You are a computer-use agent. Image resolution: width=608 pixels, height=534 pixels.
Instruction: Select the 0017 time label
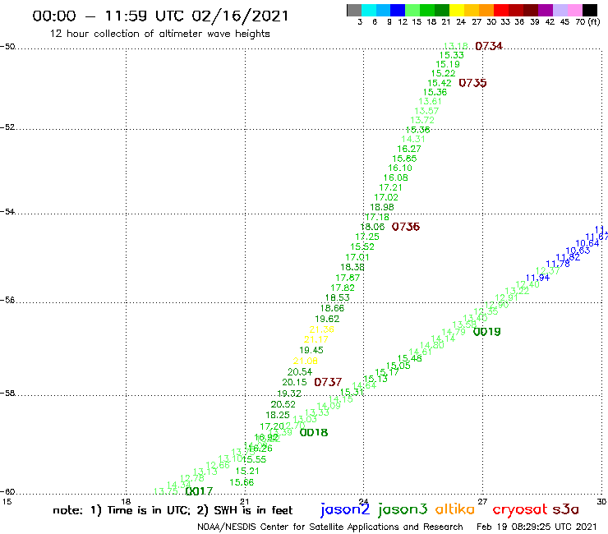(x=199, y=491)
